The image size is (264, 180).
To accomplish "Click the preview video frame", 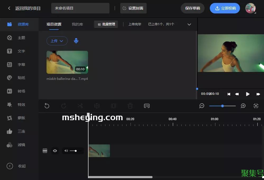I will 231,53.
